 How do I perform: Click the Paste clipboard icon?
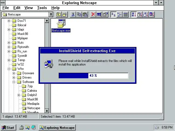click(85, 14)
